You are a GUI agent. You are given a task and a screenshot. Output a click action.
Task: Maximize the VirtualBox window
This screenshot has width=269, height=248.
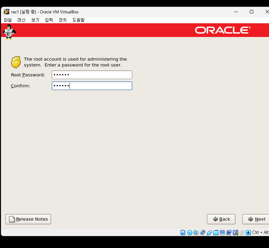point(252,12)
